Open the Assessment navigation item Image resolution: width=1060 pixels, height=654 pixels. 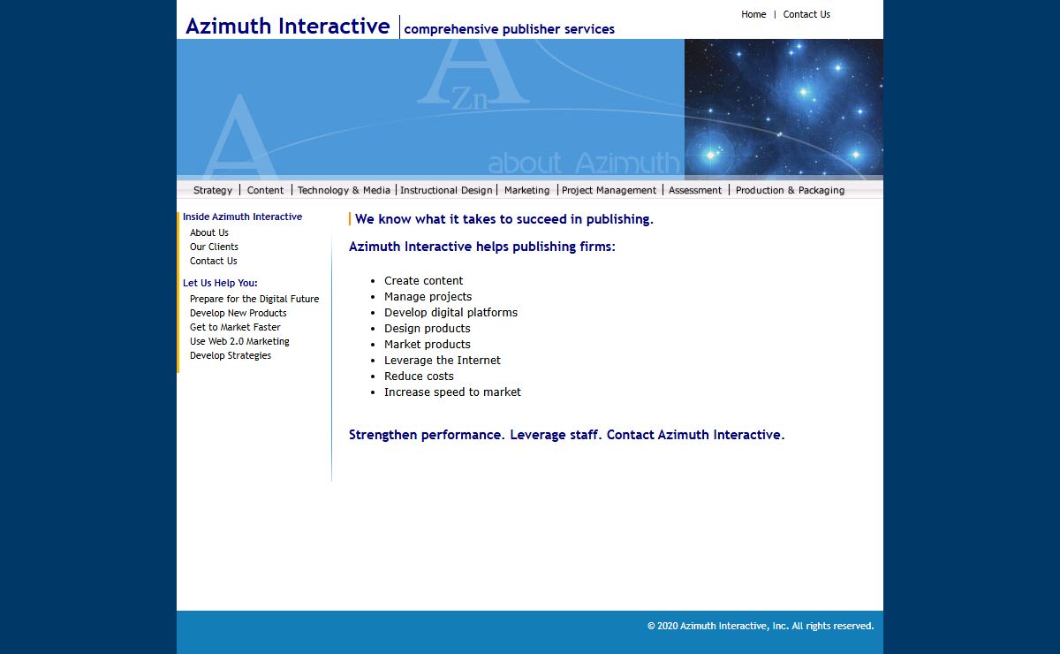tap(695, 190)
